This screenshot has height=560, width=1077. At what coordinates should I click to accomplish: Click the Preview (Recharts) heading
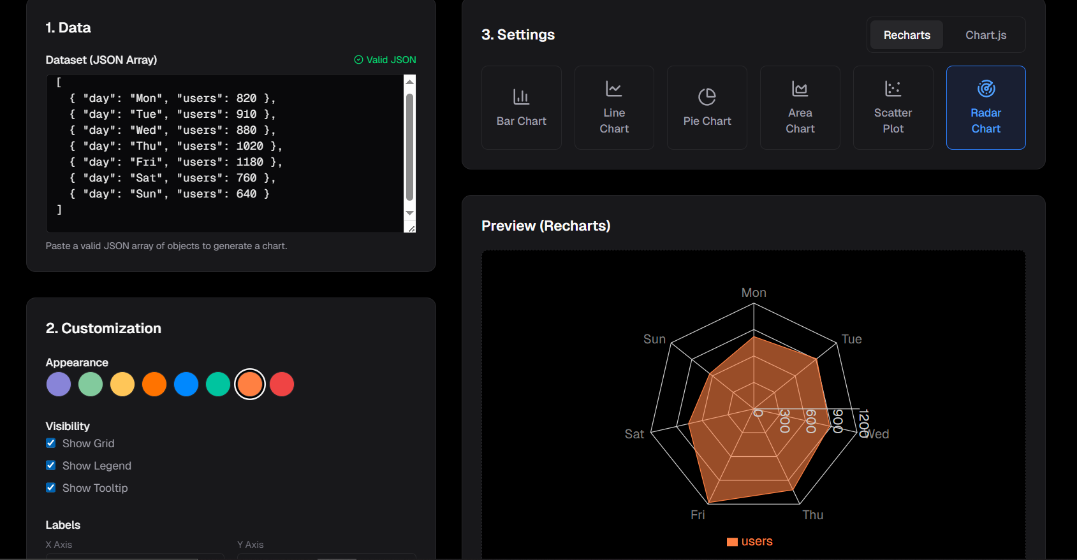tap(546, 226)
